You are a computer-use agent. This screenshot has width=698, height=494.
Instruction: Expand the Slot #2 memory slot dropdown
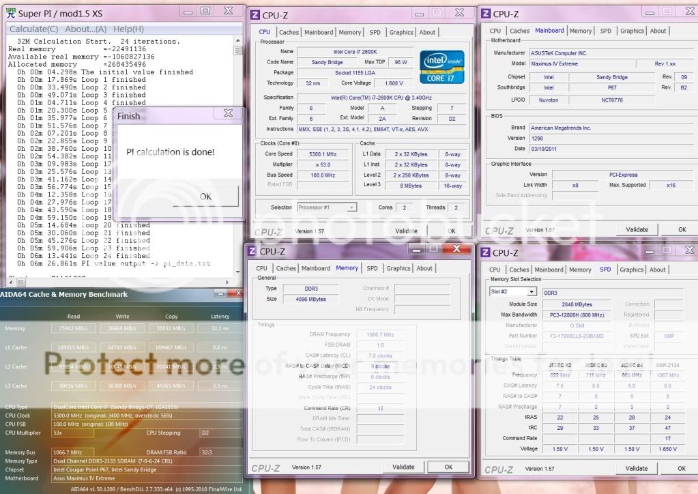[532, 292]
